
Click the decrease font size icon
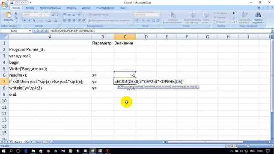click(x=58, y=15)
